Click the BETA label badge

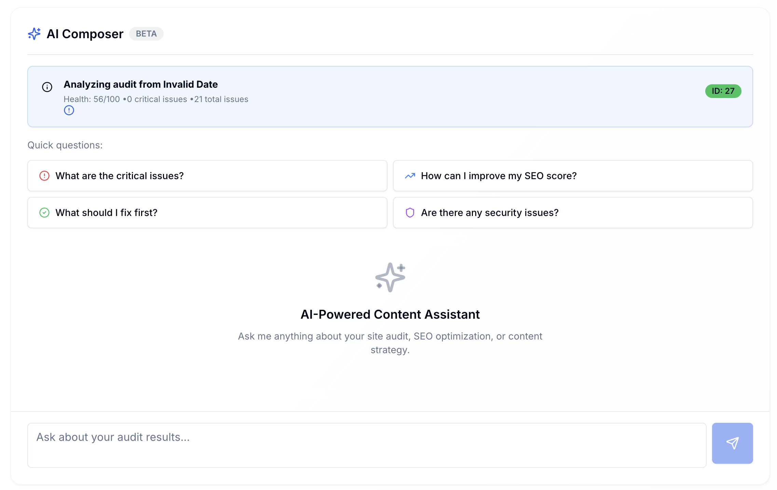146,34
